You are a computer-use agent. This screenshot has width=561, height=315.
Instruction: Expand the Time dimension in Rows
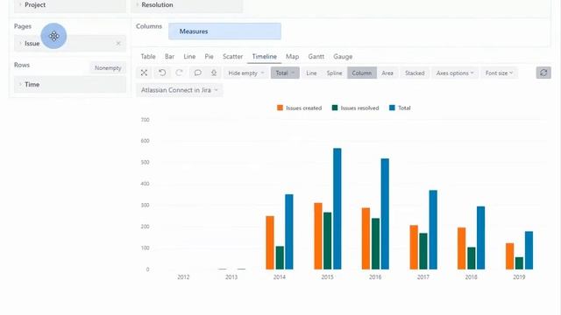[x=20, y=84]
